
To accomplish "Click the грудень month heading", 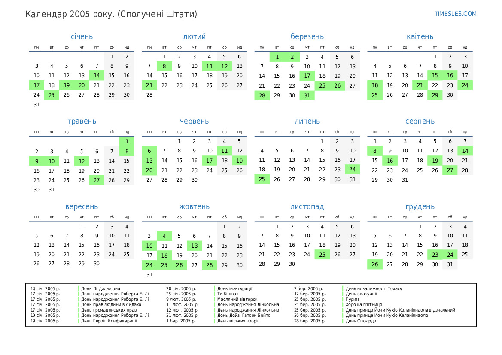I will 420,206.
